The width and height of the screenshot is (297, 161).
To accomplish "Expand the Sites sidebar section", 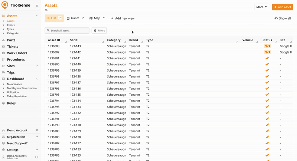I will click(37, 66).
